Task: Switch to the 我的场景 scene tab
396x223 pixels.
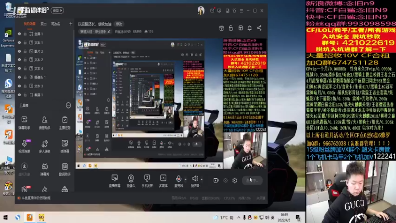Action: pos(30,24)
